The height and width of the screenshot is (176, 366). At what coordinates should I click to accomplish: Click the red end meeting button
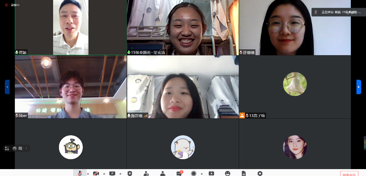point(349,174)
